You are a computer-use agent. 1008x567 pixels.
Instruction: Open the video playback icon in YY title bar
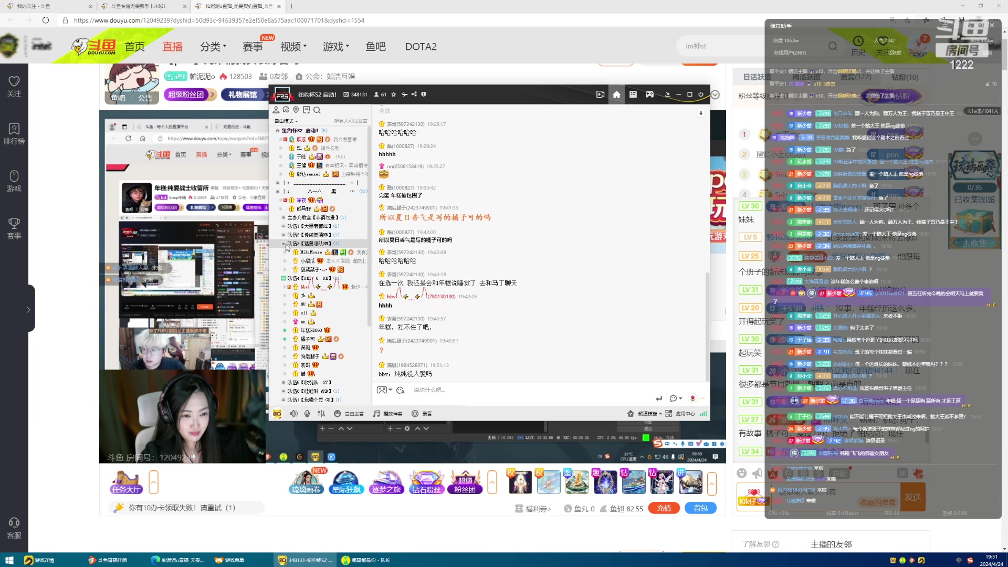coord(600,94)
